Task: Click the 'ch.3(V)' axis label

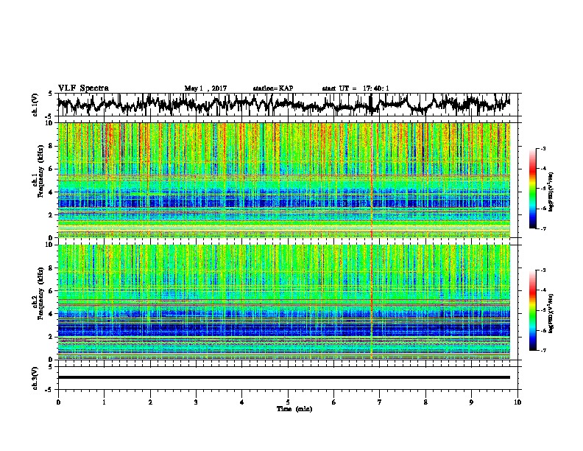Action: [x=35, y=378]
